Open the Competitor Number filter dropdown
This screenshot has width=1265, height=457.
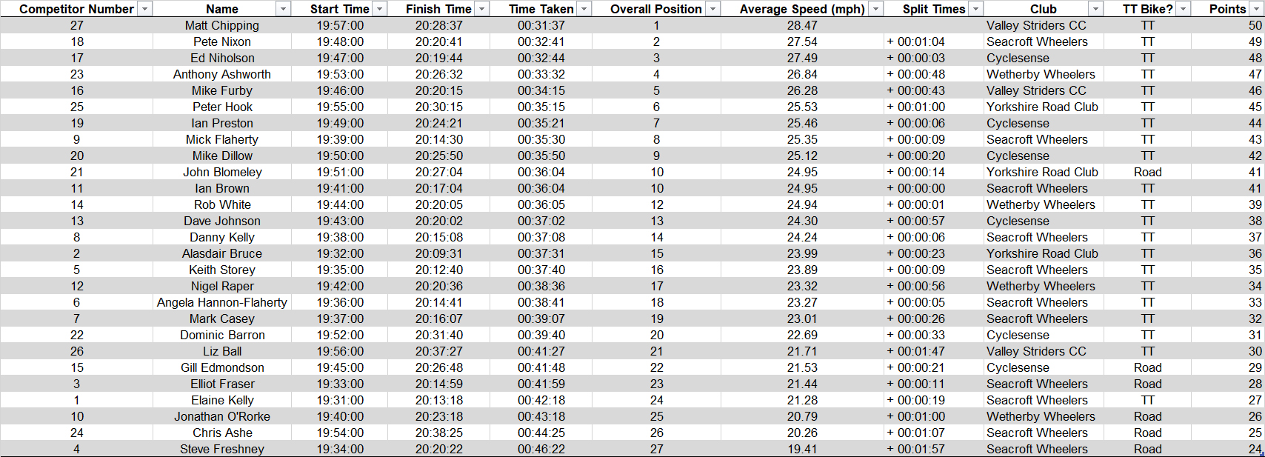click(145, 9)
